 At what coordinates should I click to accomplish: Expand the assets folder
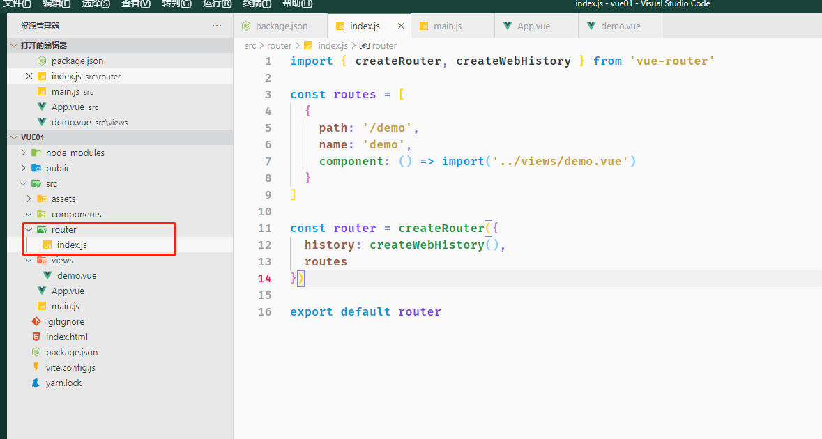(x=29, y=199)
